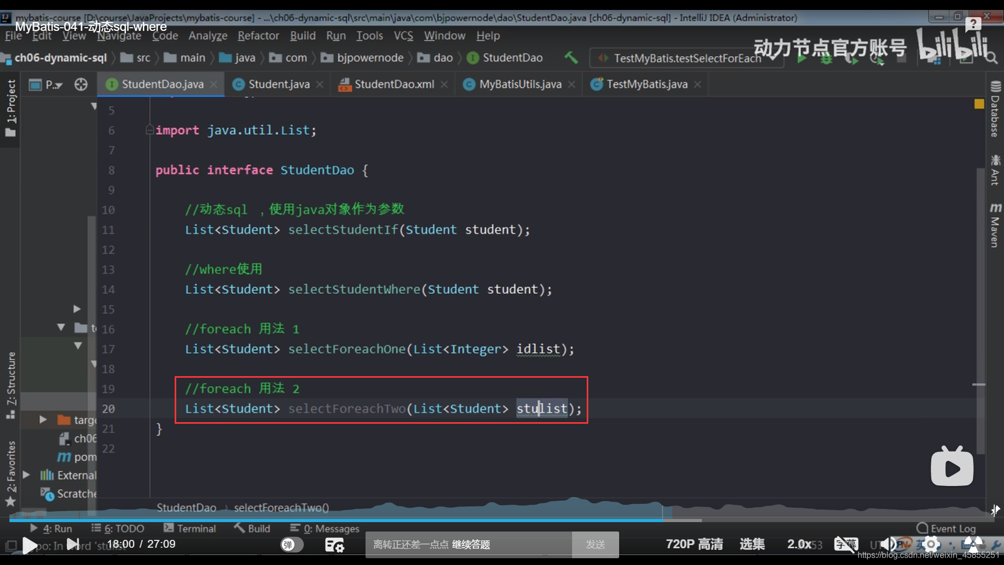The image size is (1004, 565).
Task: Click the green hammer Build Project icon
Action: [571, 58]
